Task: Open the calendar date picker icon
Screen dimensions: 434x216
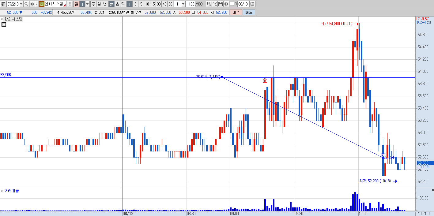Action: pyautogui.click(x=252, y=4)
